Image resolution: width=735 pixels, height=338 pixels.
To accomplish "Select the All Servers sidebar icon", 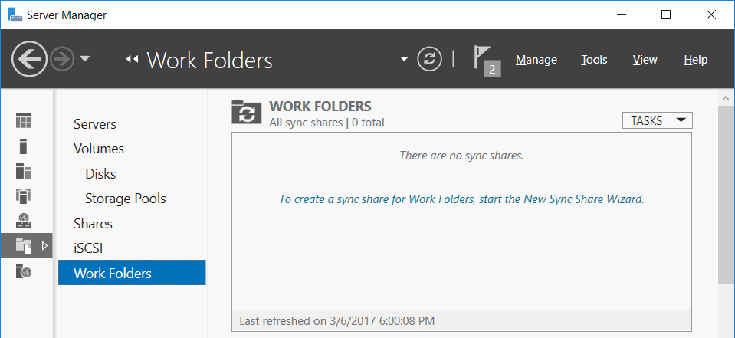I will coord(24,171).
